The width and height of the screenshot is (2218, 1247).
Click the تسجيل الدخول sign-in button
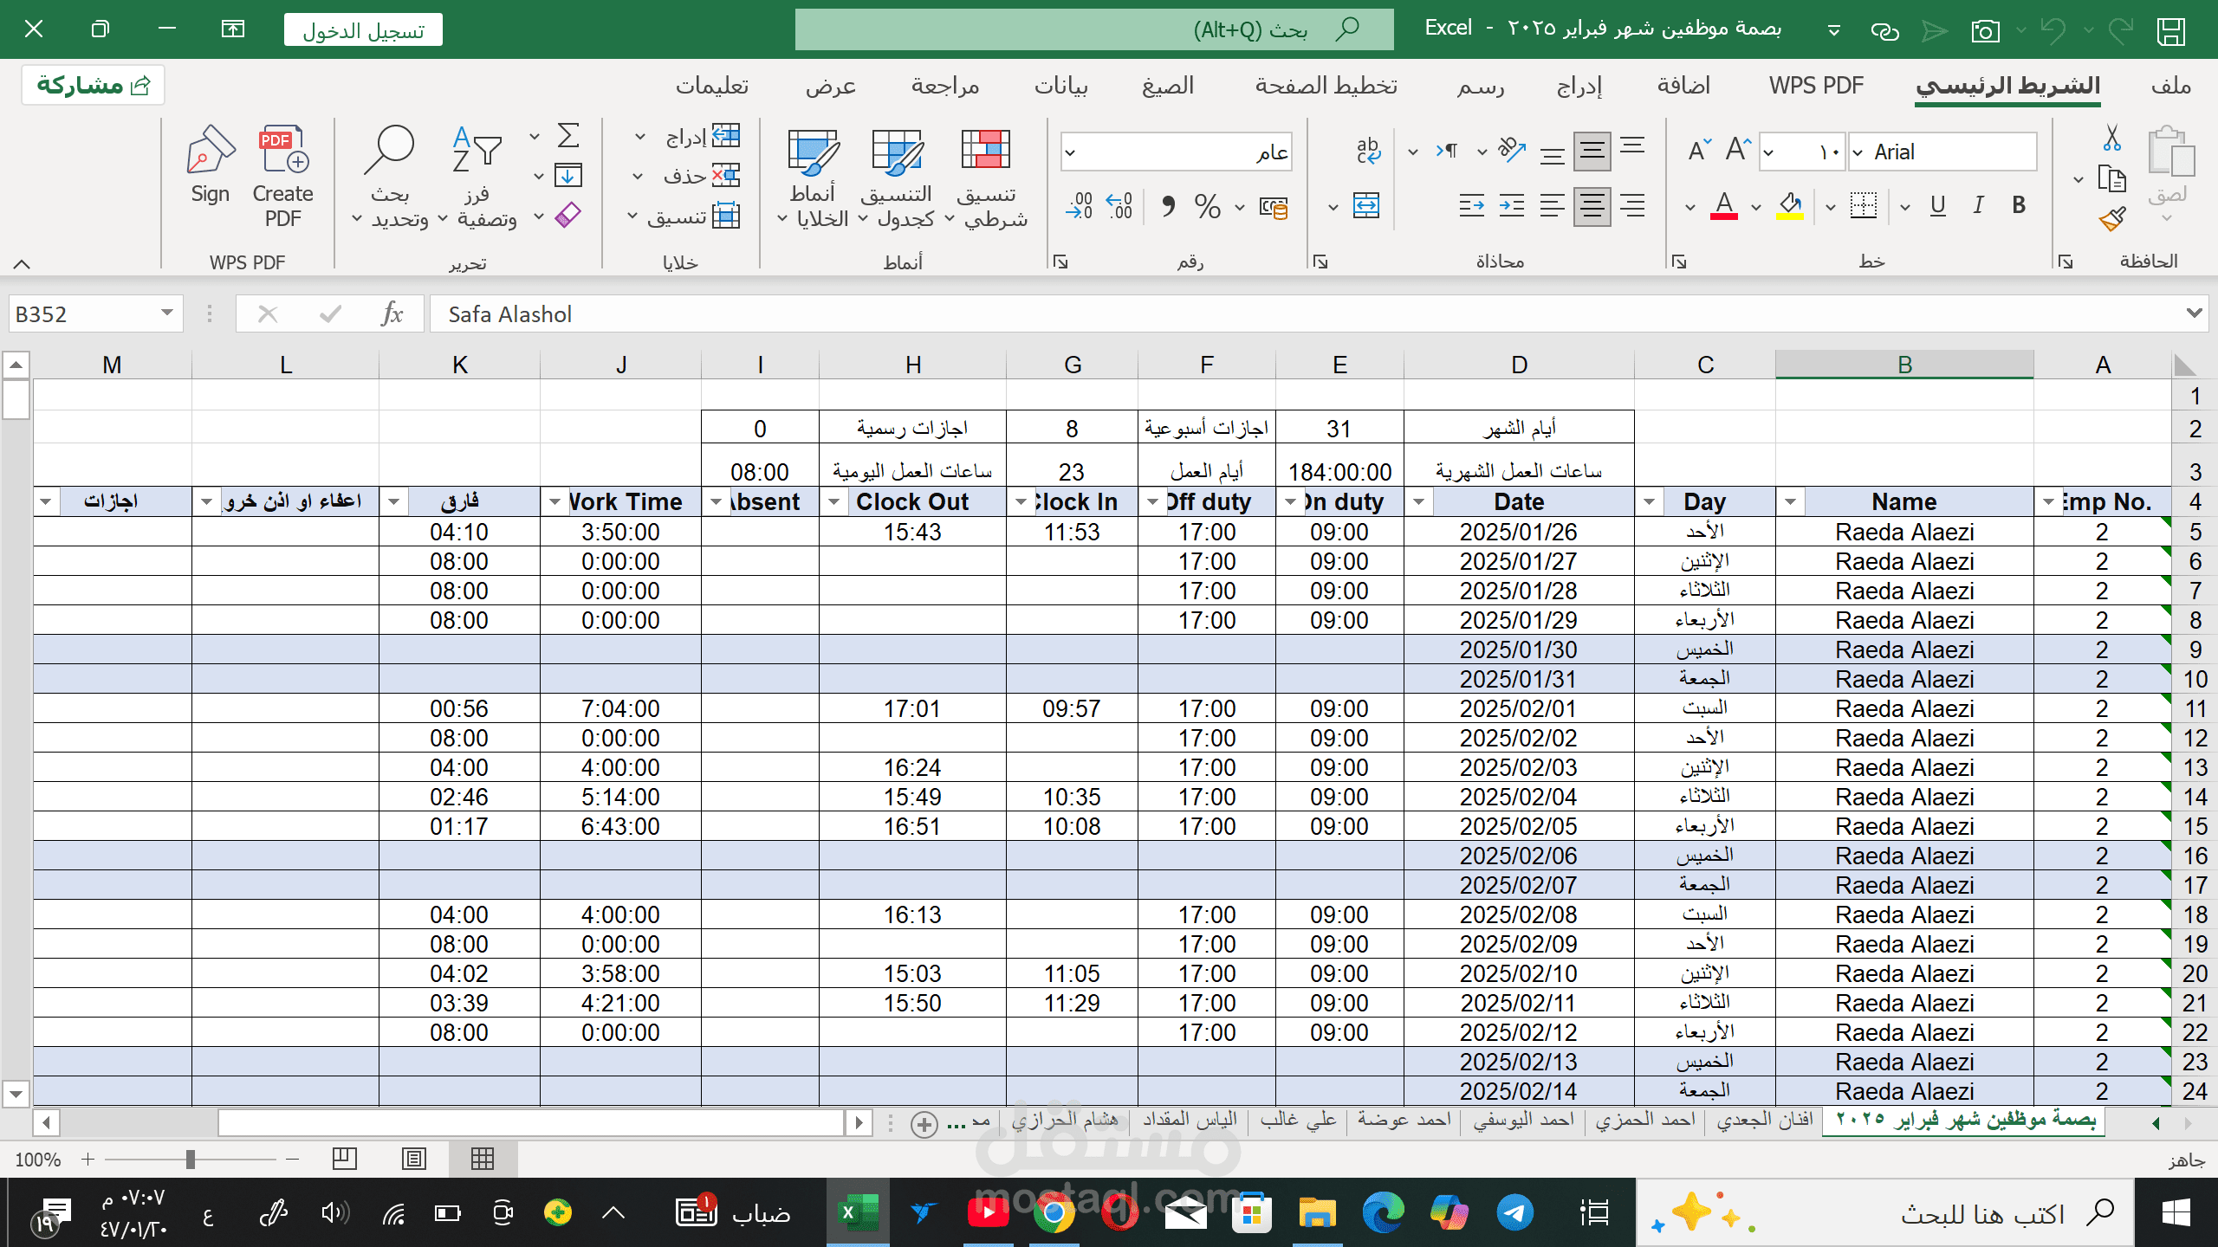[x=363, y=30]
